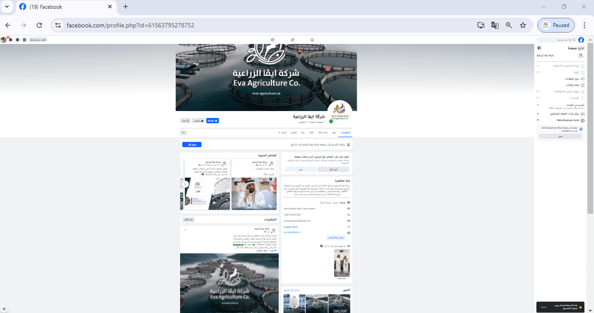Go to Facebook Home icon
The image size is (594, 313).
point(312,40)
